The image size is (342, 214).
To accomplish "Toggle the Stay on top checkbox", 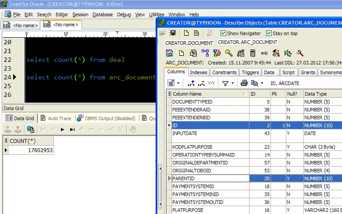I will pos(269,33).
